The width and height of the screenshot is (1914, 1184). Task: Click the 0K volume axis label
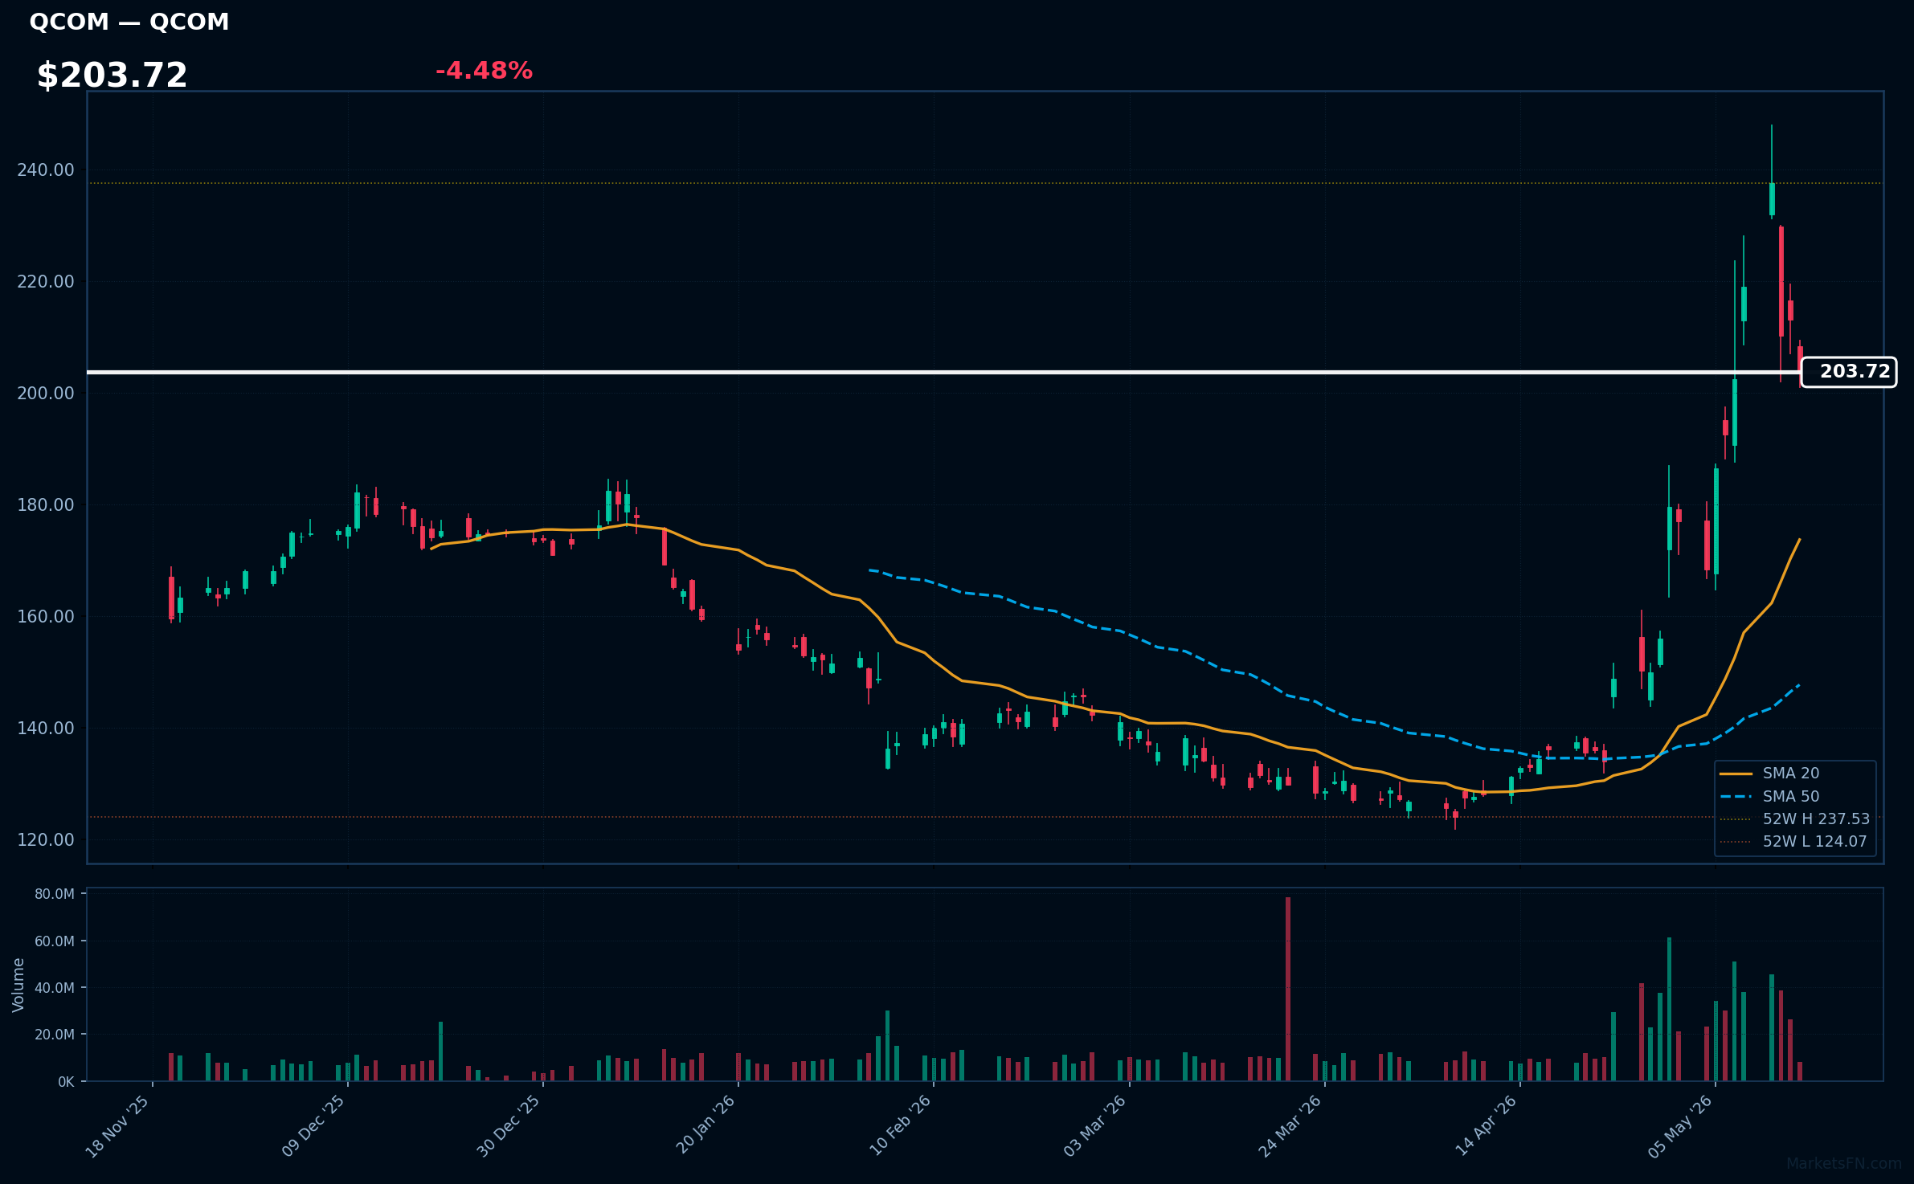[x=66, y=1082]
